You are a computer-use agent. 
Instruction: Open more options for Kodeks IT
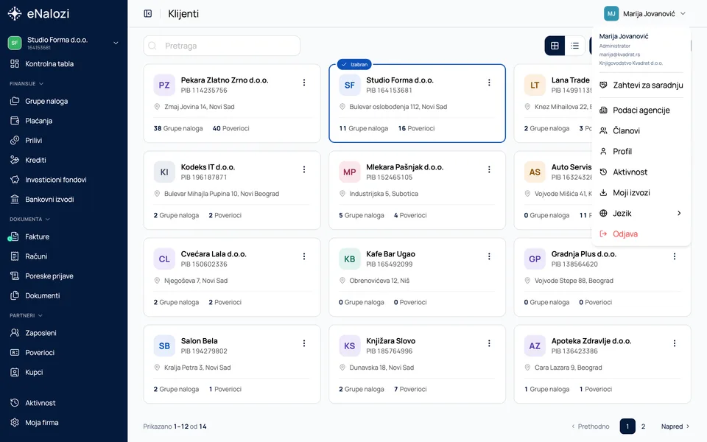tap(304, 169)
